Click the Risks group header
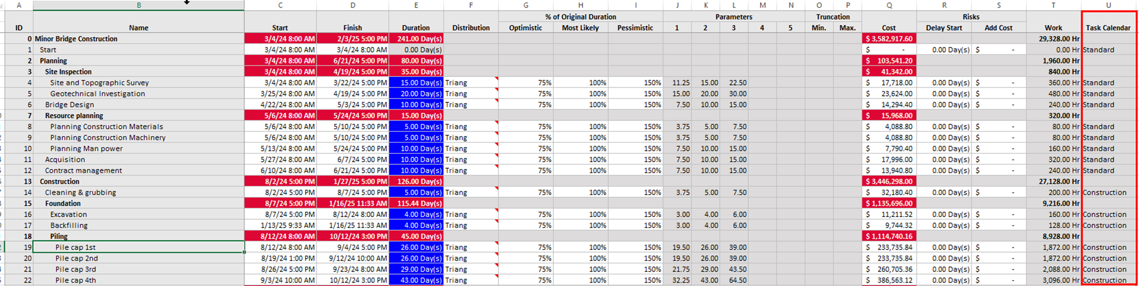Image resolution: width=1139 pixels, height=286 pixels. (x=971, y=17)
